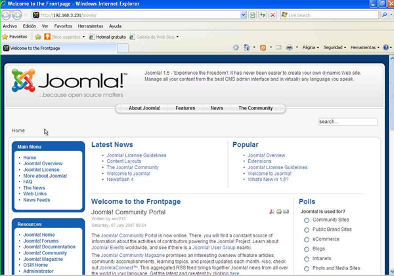Click the Features navigation button
Image resolution: width=394 pixels, height=276 pixels.
pyautogui.click(x=185, y=108)
